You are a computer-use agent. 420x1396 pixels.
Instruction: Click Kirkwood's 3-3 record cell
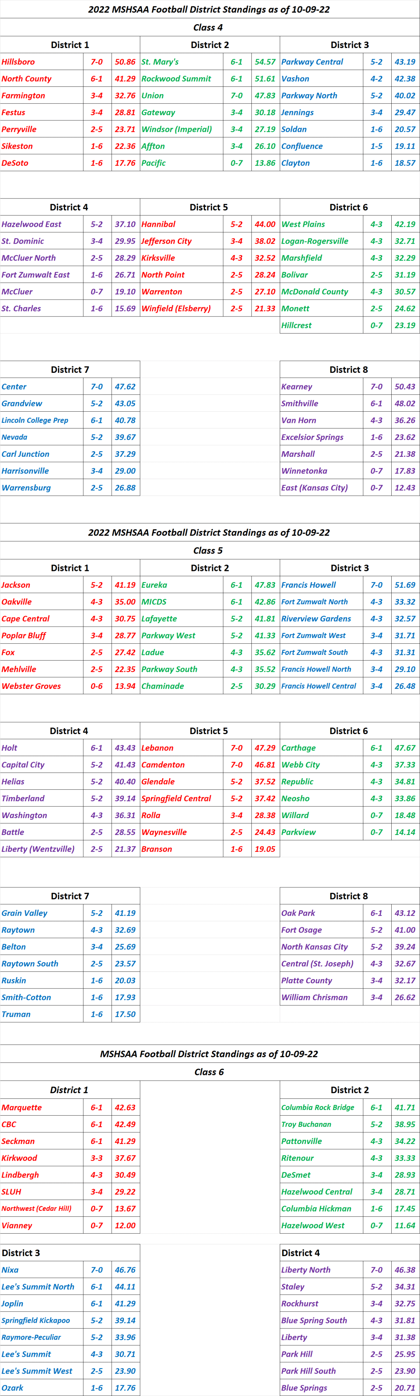pyautogui.click(x=98, y=1158)
